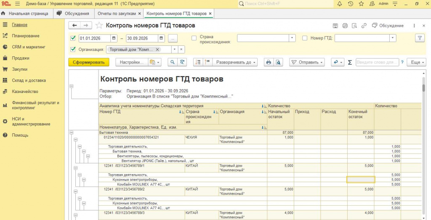Toggle the period checkbox

pyautogui.click(x=73, y=38)
